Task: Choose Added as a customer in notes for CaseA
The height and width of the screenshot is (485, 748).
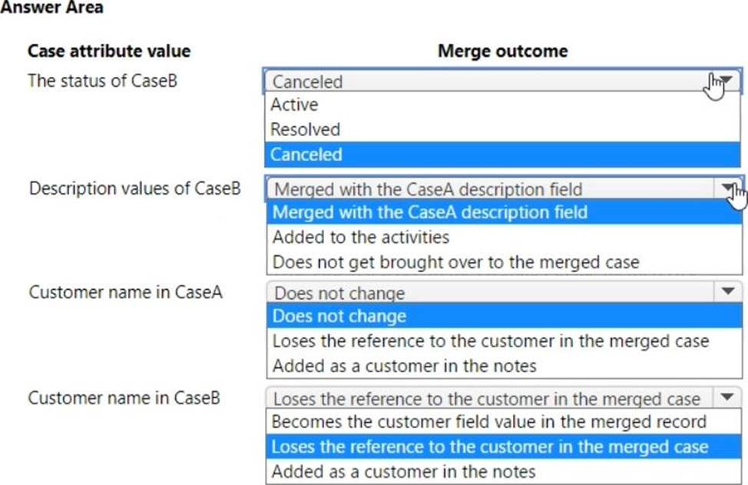Action: coord(404,366)
